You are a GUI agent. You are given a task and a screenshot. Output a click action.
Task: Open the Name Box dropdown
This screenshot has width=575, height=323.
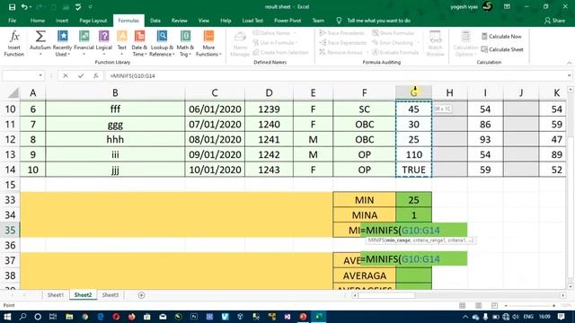click(40, 75)
